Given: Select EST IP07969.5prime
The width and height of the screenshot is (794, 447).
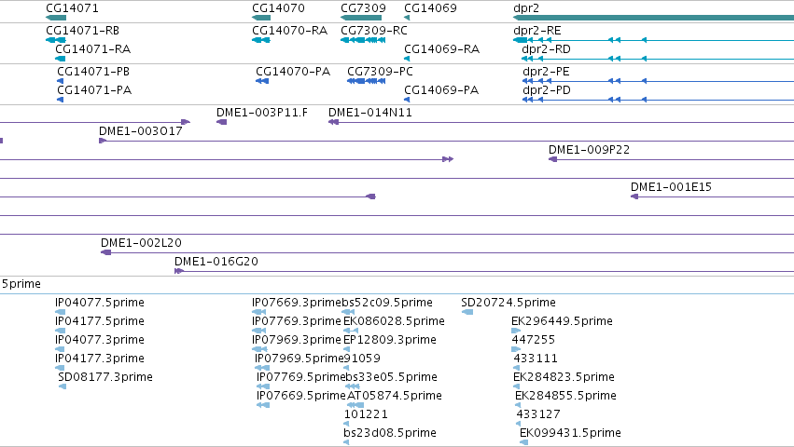Looking at the screenshot, I should (x=299, y=359).
